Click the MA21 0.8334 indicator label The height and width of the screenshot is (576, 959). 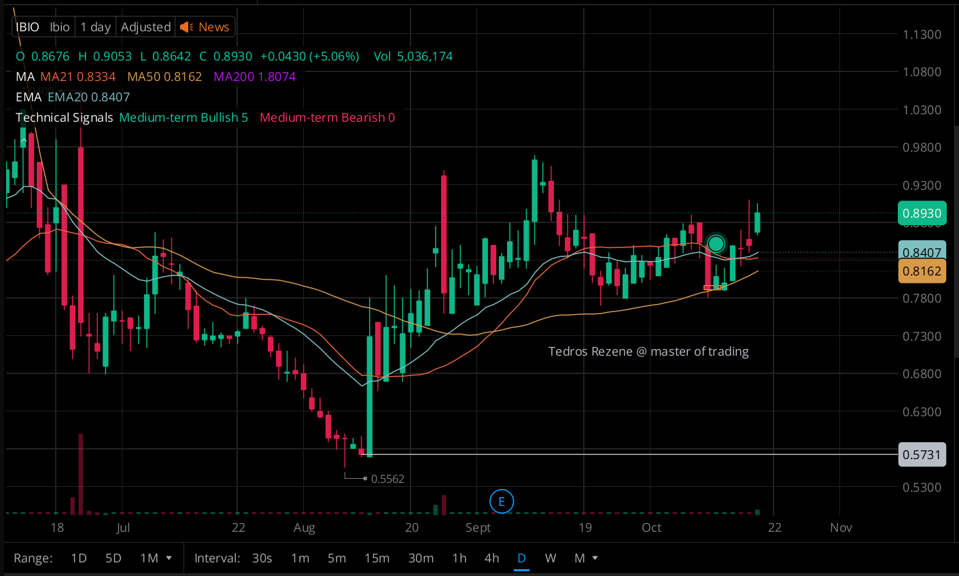(77, 77)
